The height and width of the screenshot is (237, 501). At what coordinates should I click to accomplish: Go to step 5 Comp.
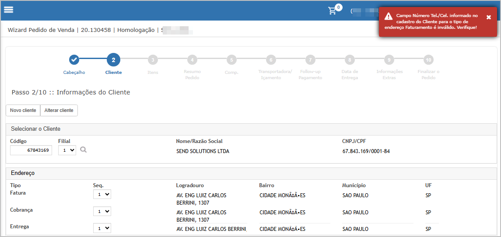click(231, 60)
